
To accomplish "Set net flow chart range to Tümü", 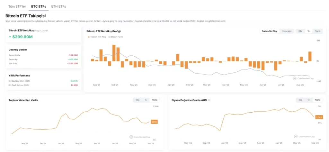I will 318,31.
